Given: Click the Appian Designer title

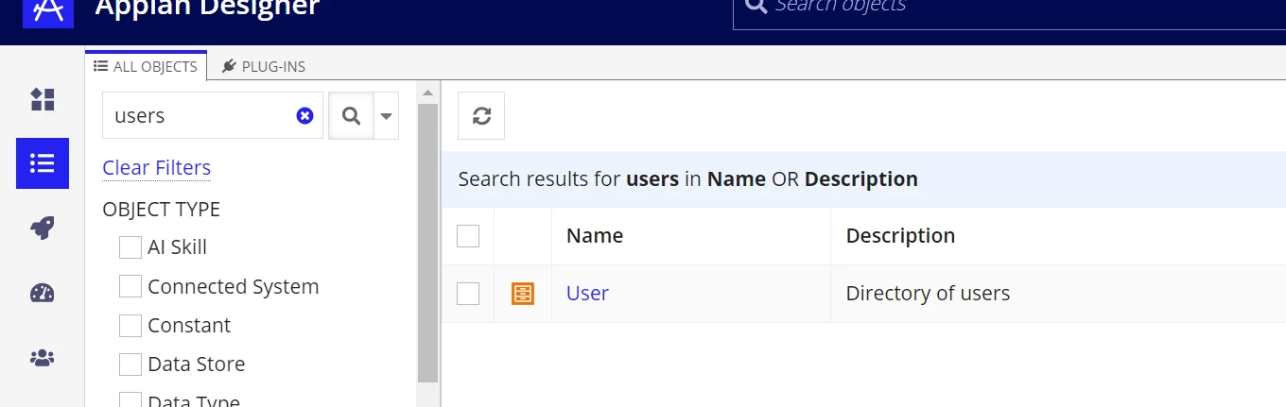Looking at the screenshot, I should [207, 9].
